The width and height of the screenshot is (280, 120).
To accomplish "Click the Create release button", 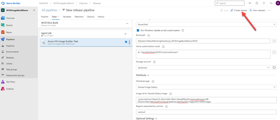I will coord(239,10).
